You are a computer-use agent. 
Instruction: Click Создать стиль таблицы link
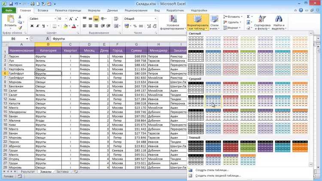pyautogui.click(x=212, y=170)
